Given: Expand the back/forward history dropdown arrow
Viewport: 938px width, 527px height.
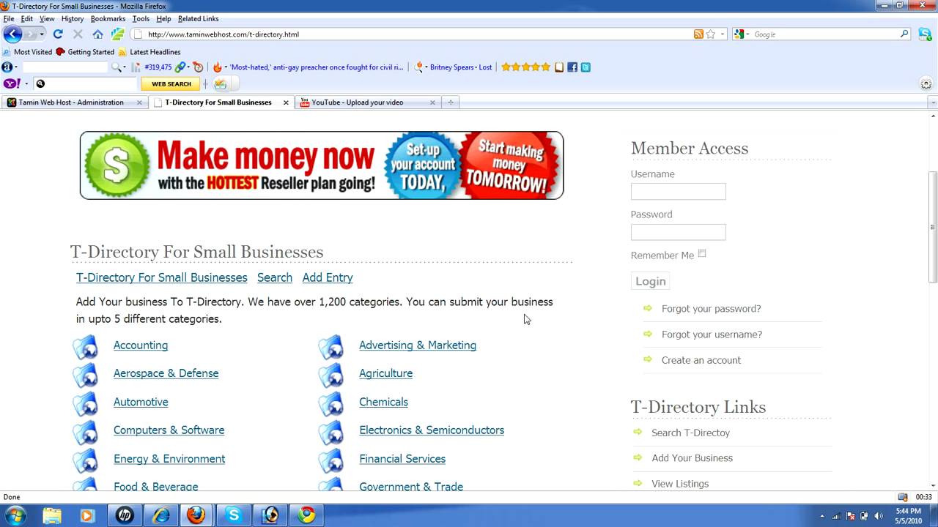Looking at the screenshot, I should click(x=42, y=34).
